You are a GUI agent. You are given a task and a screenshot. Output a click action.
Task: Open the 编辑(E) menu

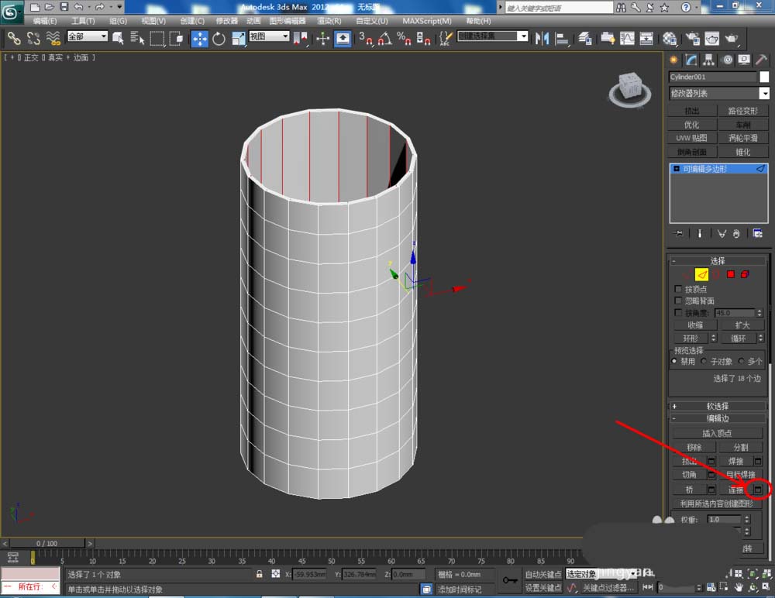pyautogui.click(x=45, y=21)
